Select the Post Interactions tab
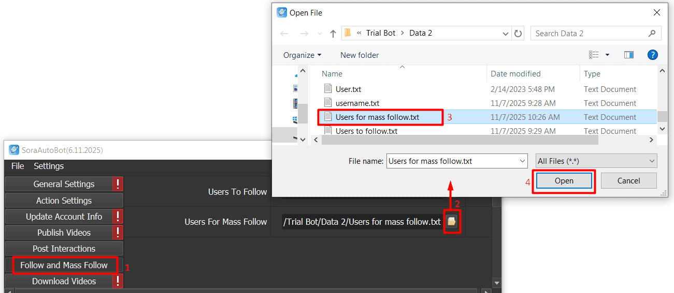Screen dimensions: 674x293 pyautogui.click(x=64, y=249)
